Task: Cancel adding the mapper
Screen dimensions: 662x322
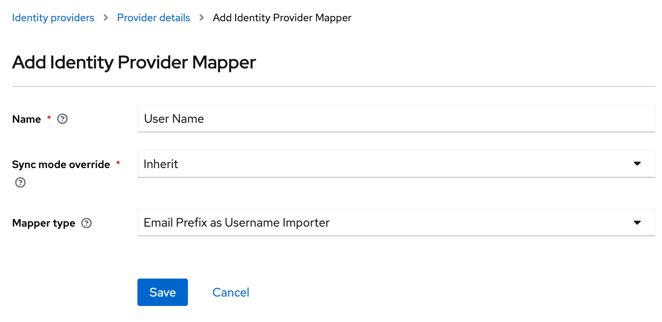Action: click(231, 292)
